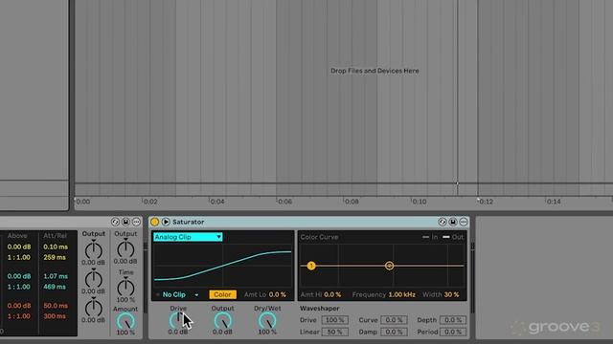Click the bottom band Output knob in the three-knob column

coord(94,308)
